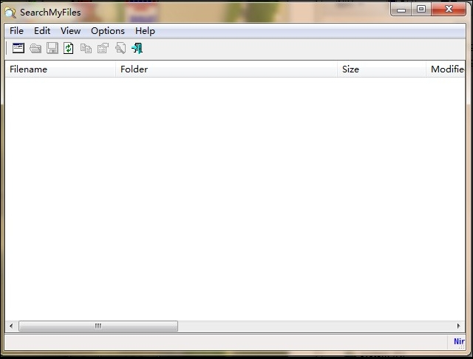Click the Copy Selected Items icon

[86, 48]
